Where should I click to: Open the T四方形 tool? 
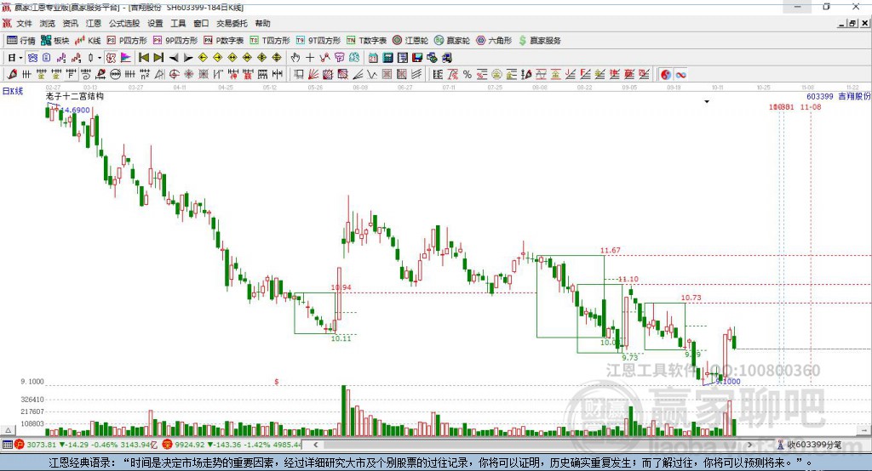[x=270, y=41]
